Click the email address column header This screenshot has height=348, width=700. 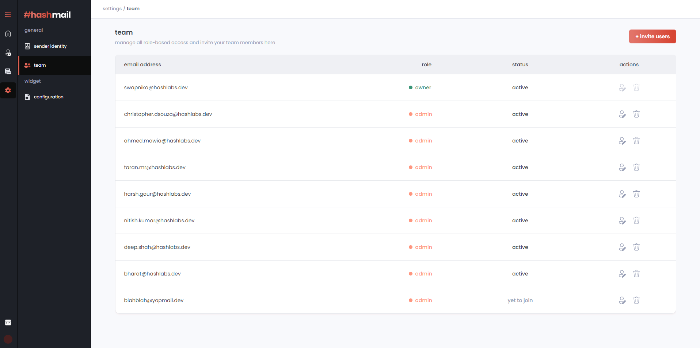(142, 64)
